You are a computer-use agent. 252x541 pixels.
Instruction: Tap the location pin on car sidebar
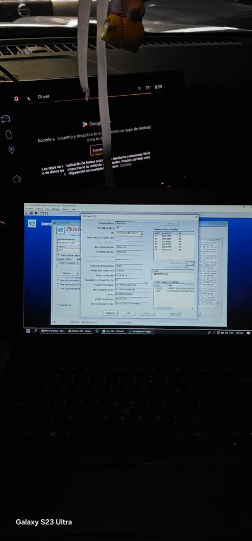(x=11, y=150)
